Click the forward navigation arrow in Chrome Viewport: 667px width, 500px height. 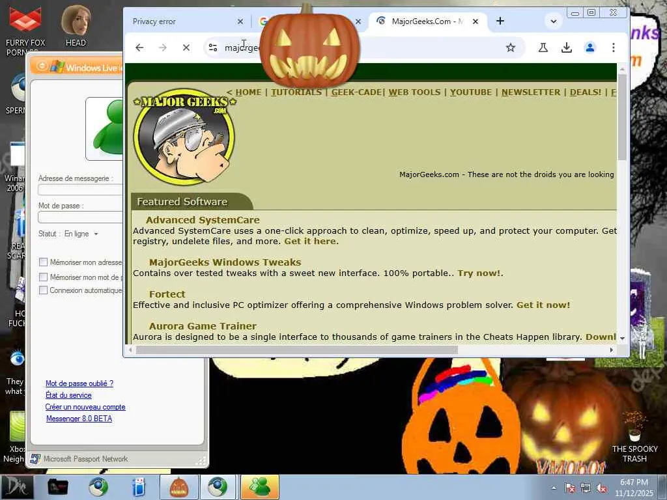point(162,48)
